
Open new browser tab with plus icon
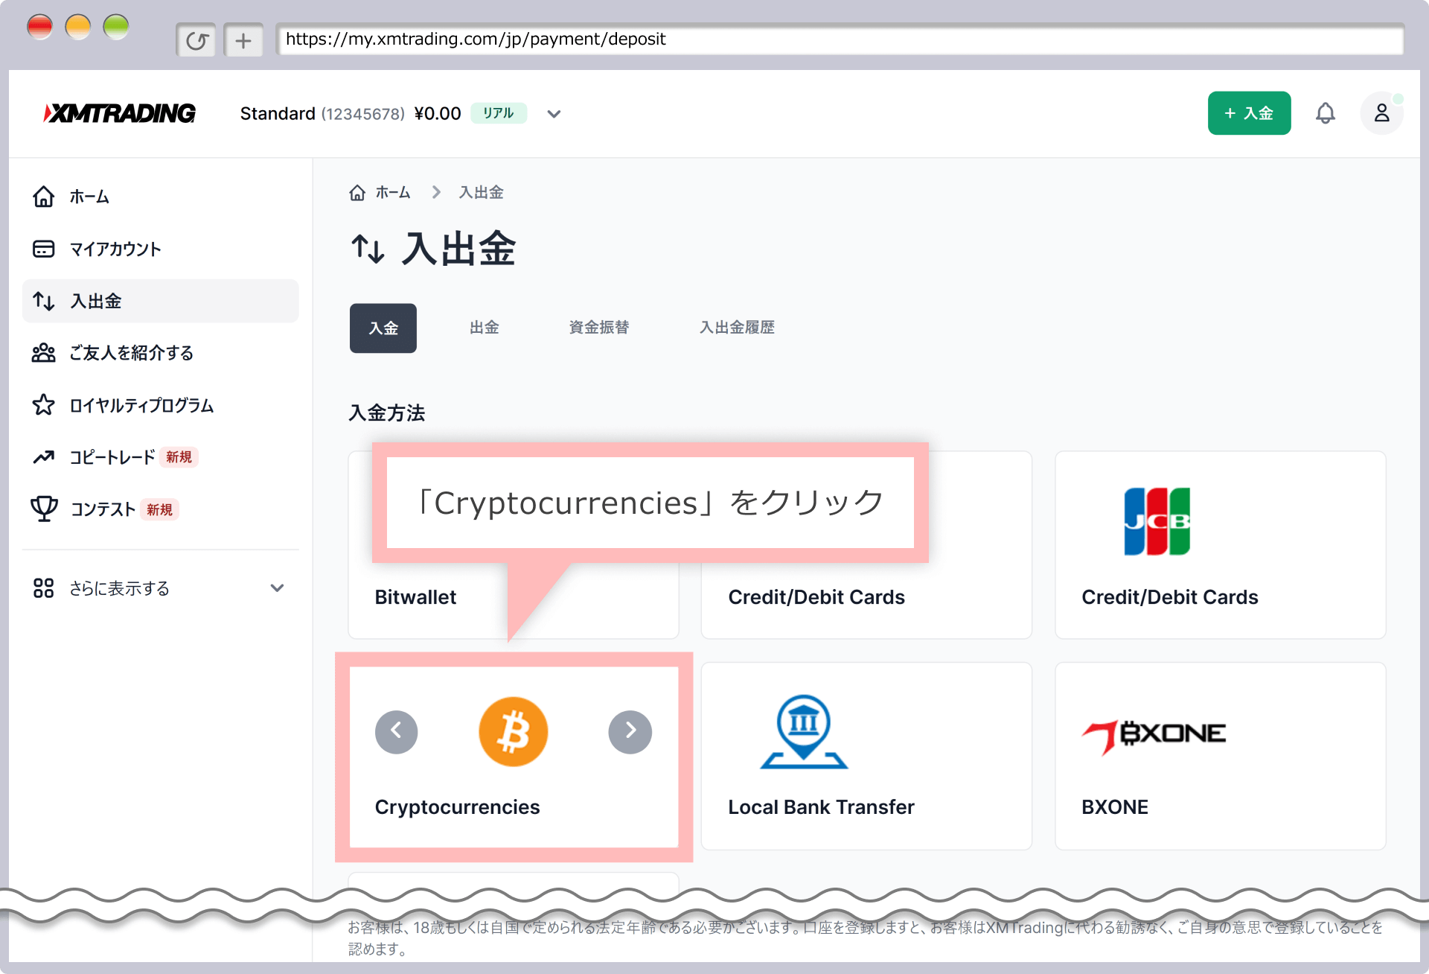243,40
